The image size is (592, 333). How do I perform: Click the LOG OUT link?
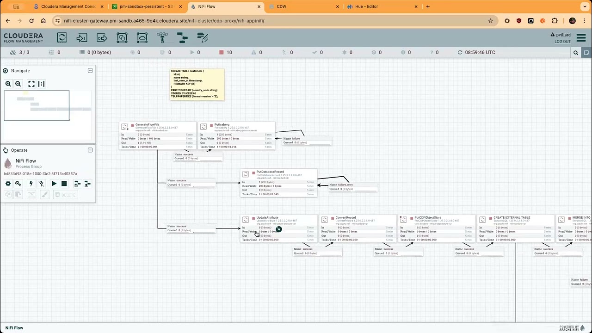pos(562,42)
